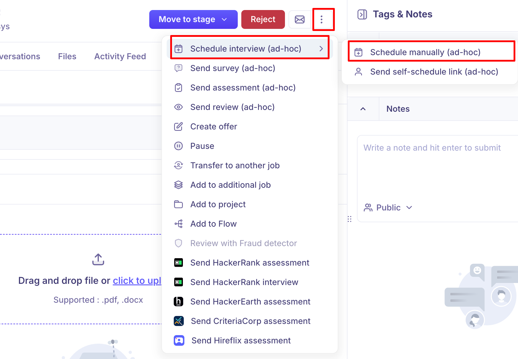The image size is (518, 359).
Task: Select Add to project
Action: 250,204
